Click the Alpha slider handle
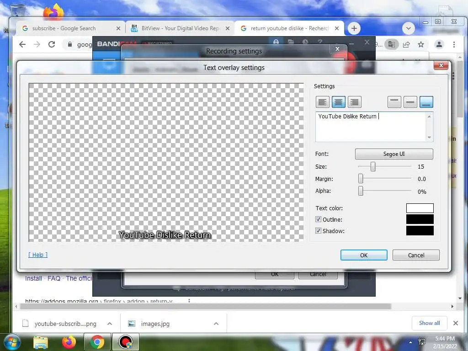Viewport: 468px width, 351px height. 361,191
